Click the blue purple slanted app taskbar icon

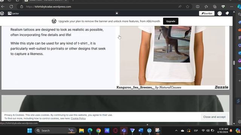107,130
